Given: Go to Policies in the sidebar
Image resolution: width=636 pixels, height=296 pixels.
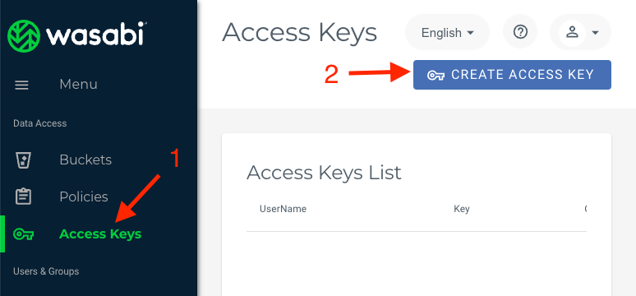Looking at the screenshot, I should 84,197.
